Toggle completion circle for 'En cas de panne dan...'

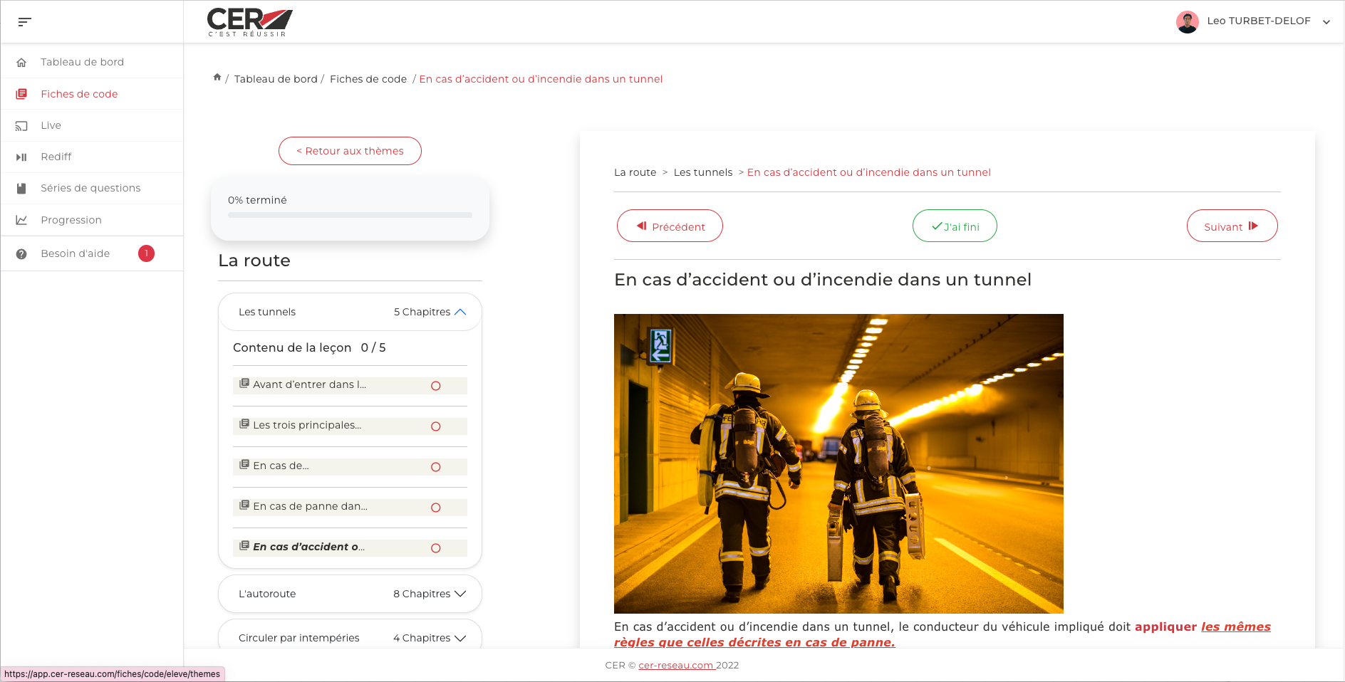click(436, 508)
